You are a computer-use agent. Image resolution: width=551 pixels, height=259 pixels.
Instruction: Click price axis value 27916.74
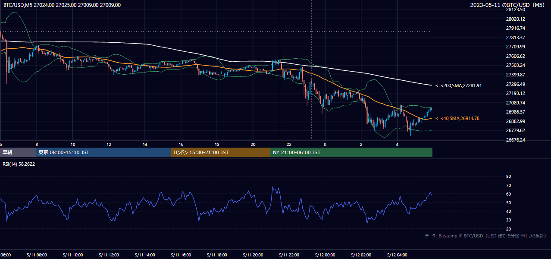515,28
